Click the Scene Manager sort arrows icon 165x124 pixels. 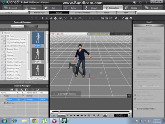(37, 90)
